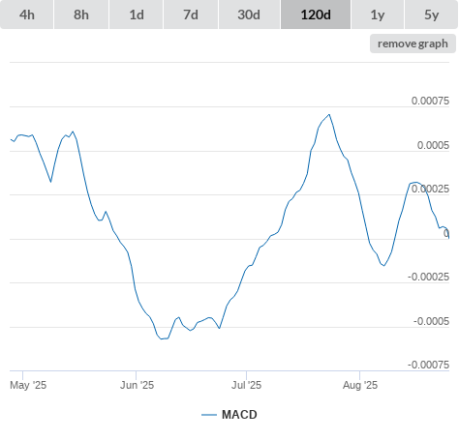
Task: Switch to the 1d time range
Action: click(137, 15)
